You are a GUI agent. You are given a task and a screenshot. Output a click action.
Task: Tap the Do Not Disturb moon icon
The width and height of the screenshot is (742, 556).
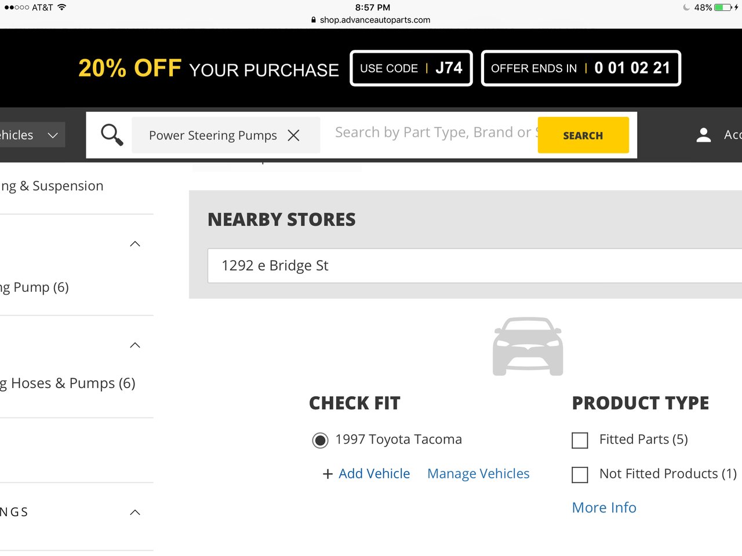pos(686,8)
